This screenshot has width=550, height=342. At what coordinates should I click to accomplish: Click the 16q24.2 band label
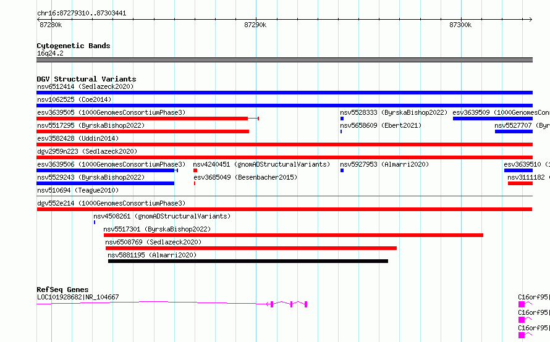(50, 53)
